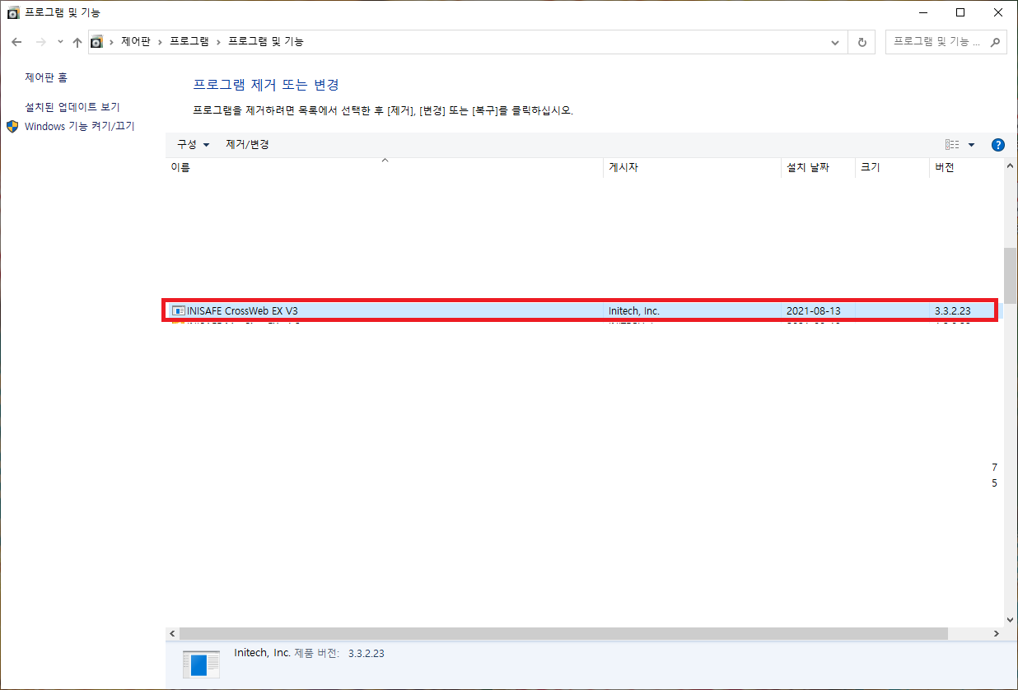Click the Control Panel icon in address bar
Viewport: 1018px width, 690px height.
96,41
